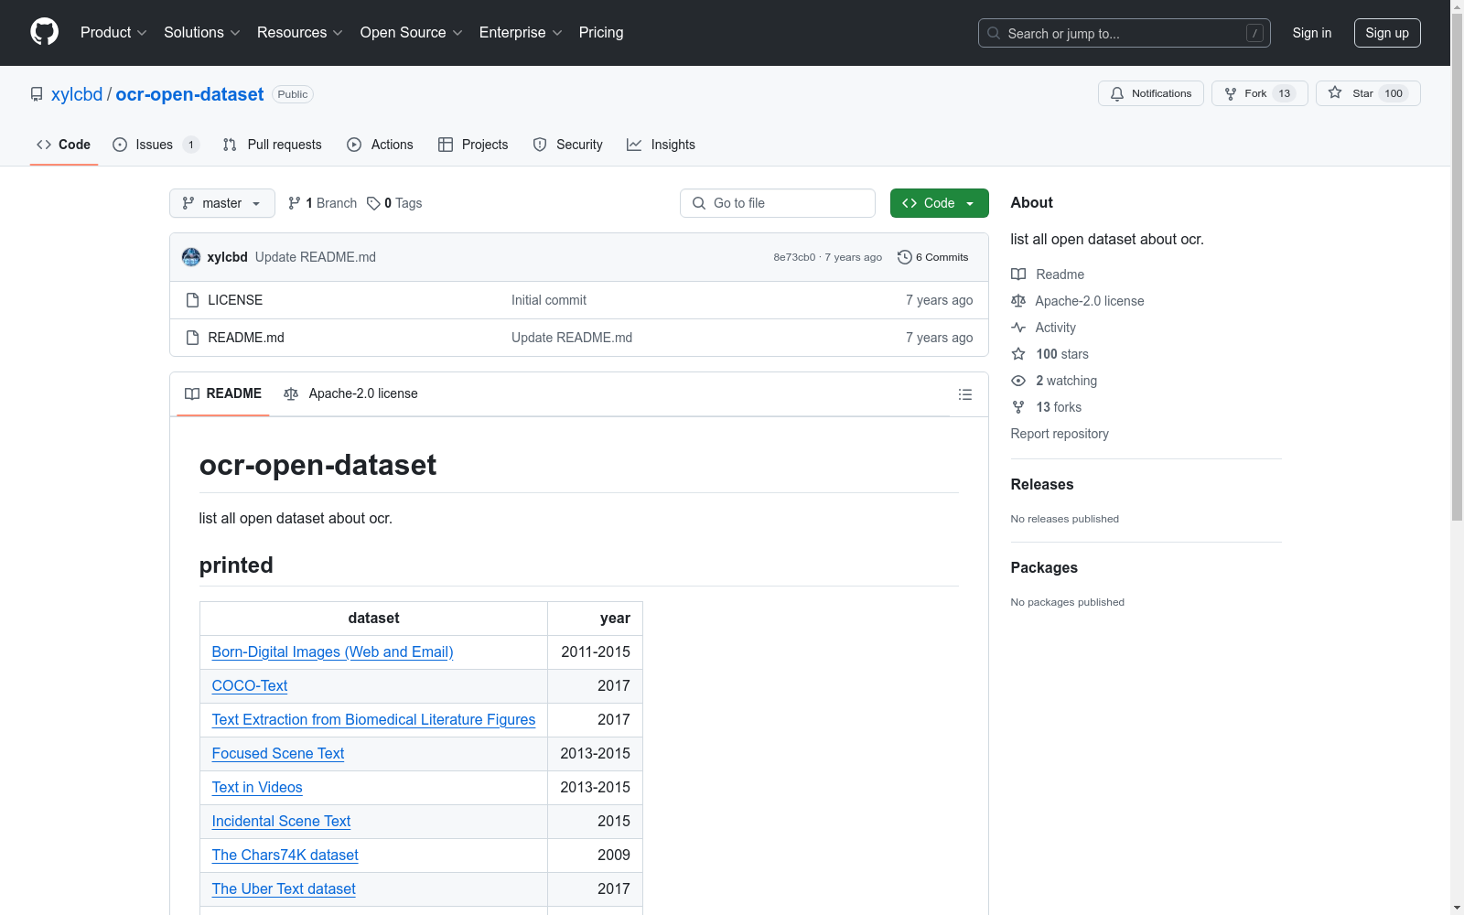
Task: Open the master branch dropdown
Action: tap(222, 203)
